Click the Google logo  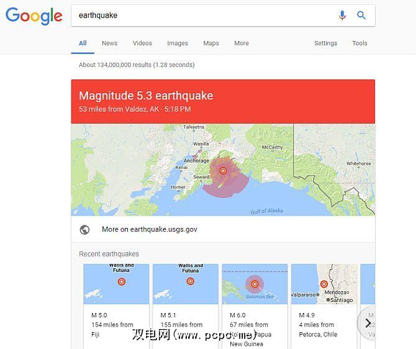(34, 16)
